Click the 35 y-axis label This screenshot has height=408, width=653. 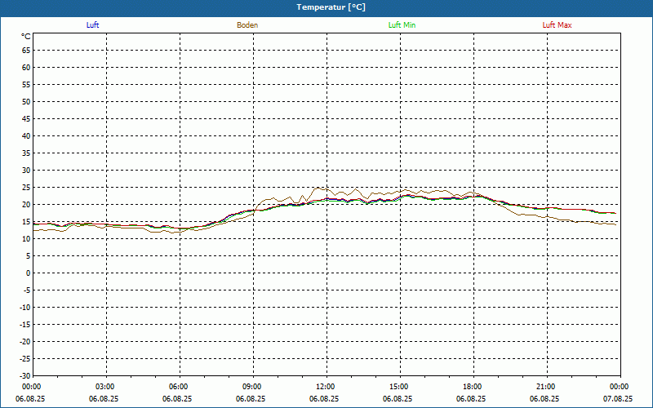[26, 153]
